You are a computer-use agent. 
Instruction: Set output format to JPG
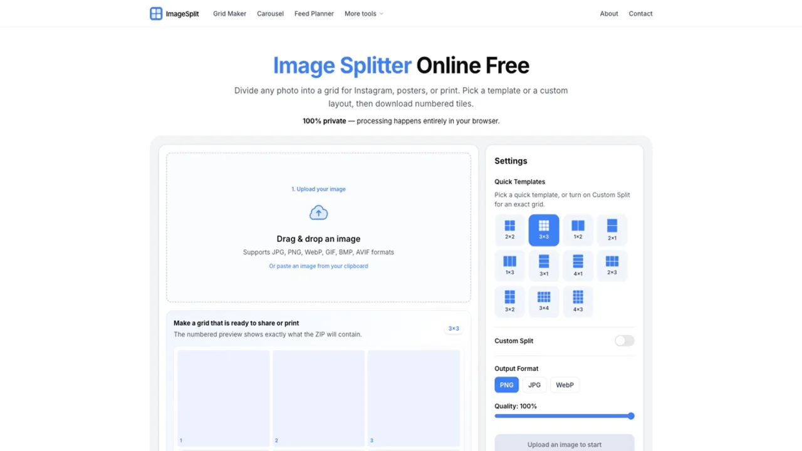click(534, 385)
